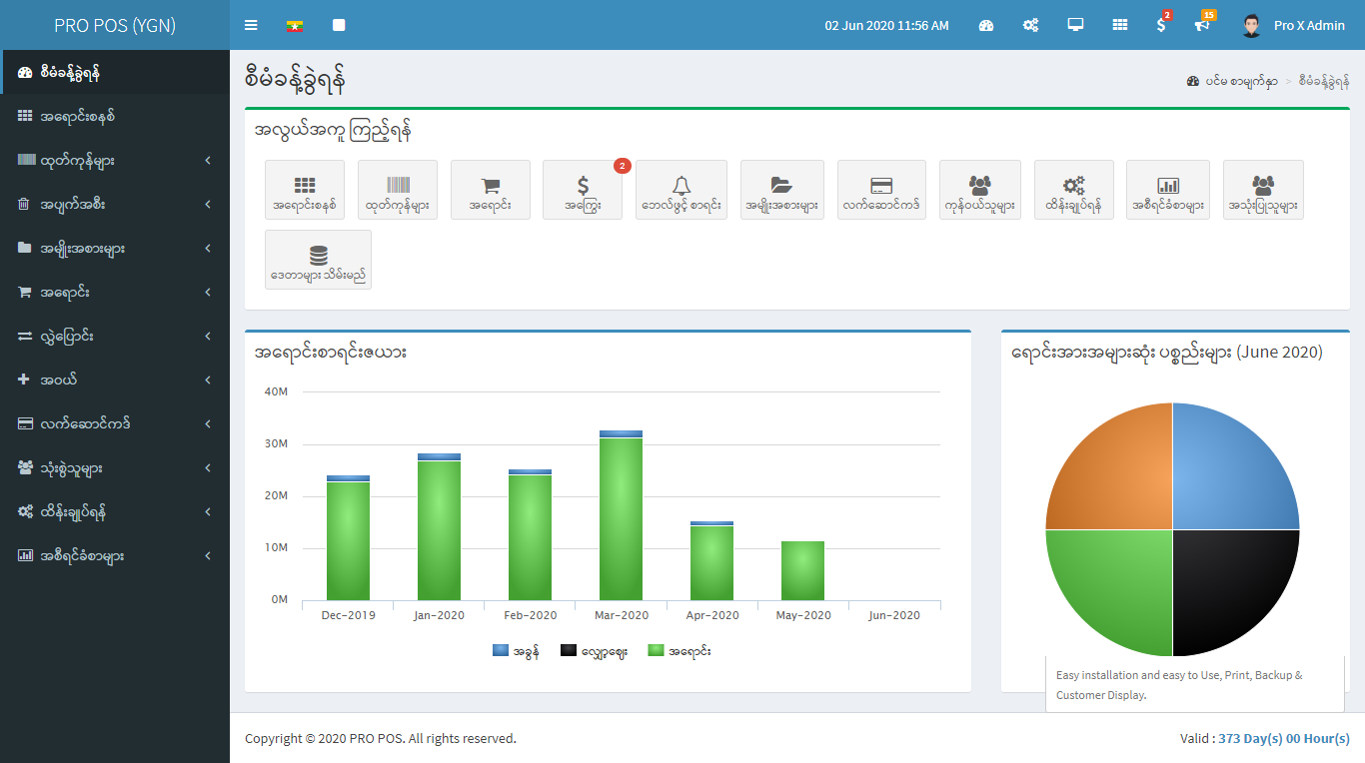This screenshot has height=763, width=1365.
Task: Expand the sidebar products barcode menu chevron
Action: tap(208, 161)
